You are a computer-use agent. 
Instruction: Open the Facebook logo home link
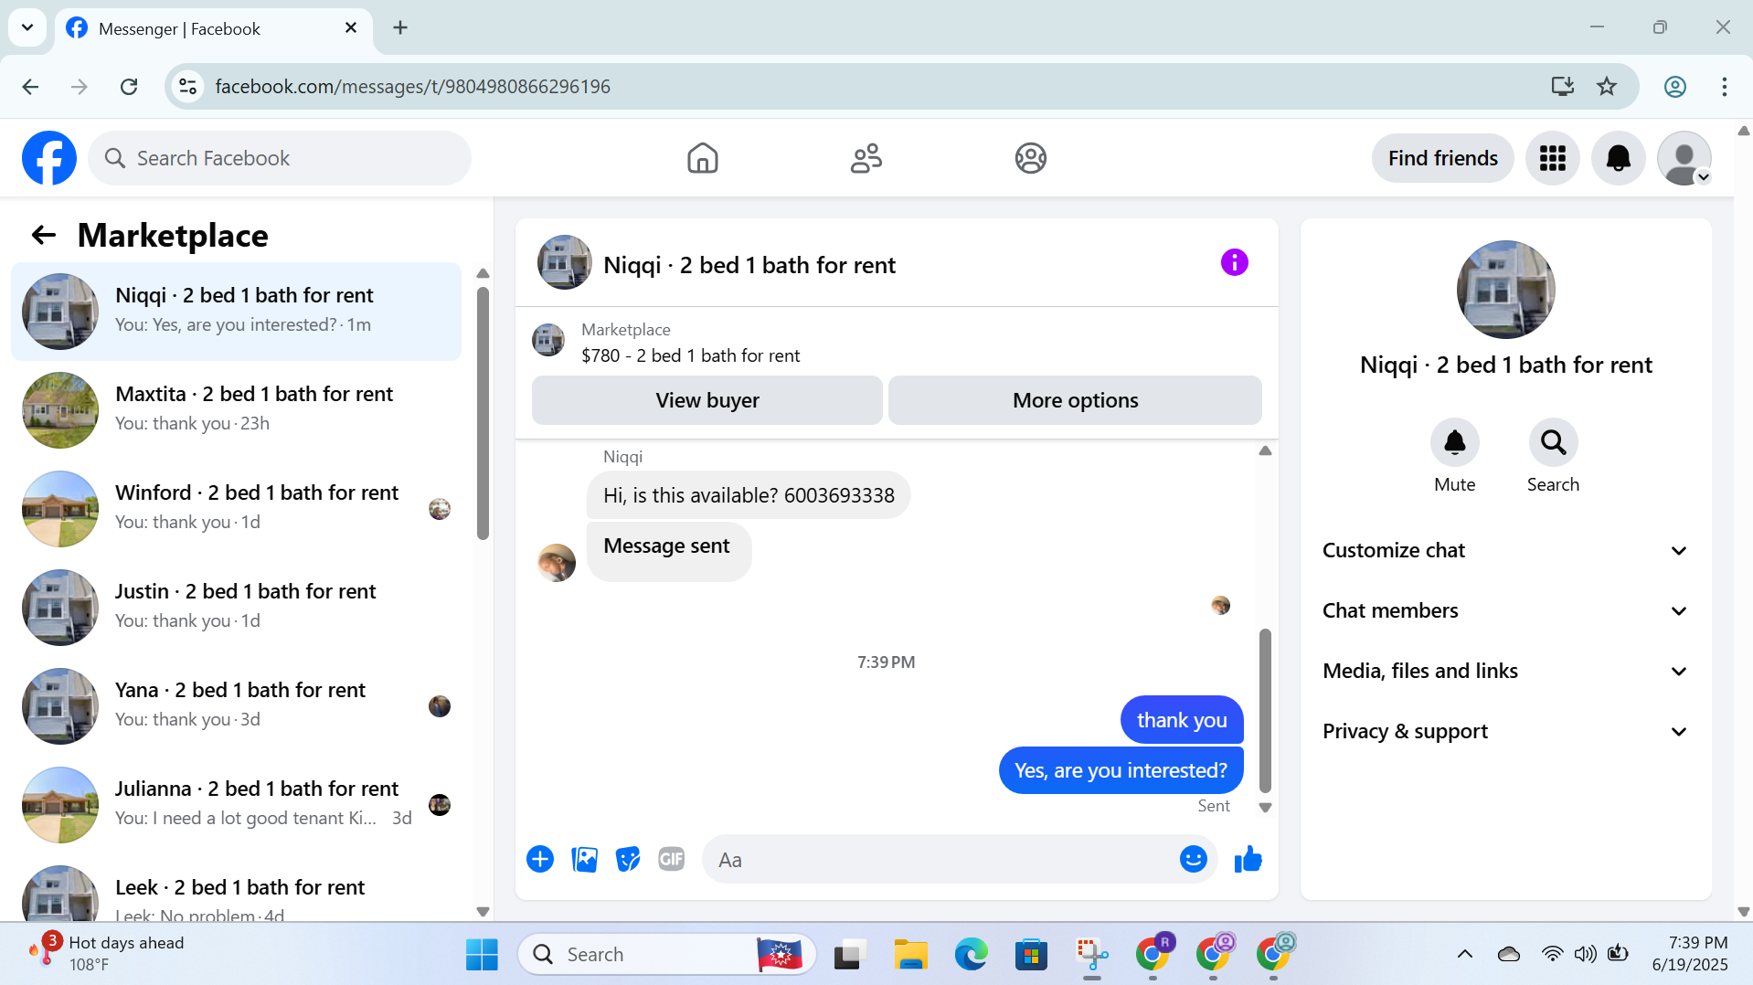pos(49,158)
